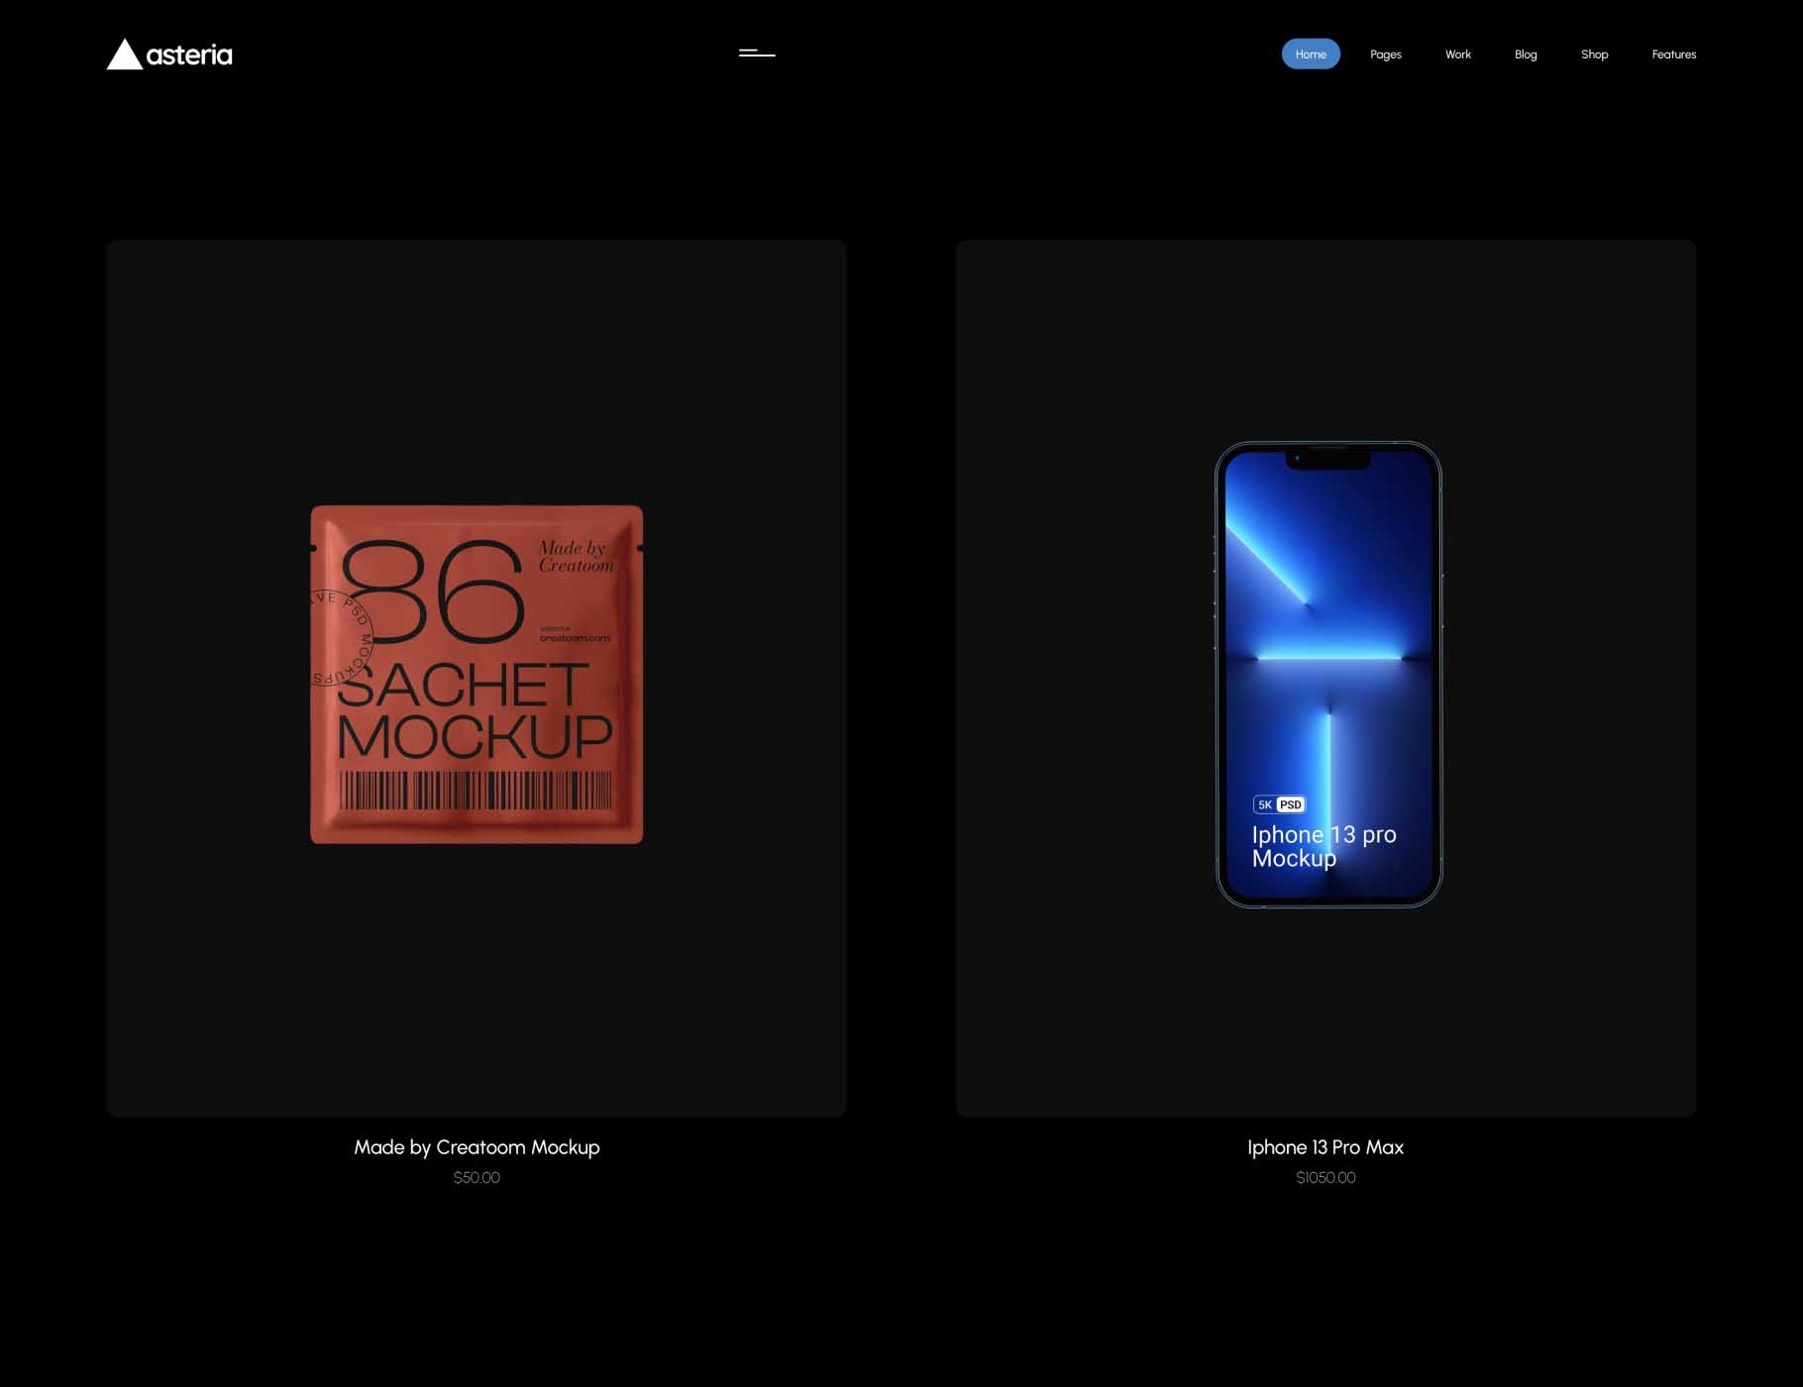The height and width of the screenshot is (1387, 1803).
Task: Open the Features menu
Action: pos(1673,54)
